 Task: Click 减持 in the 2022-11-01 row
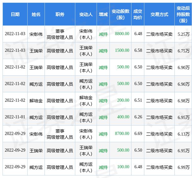[x=103, y=117]
